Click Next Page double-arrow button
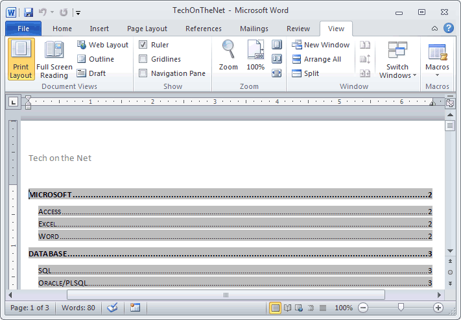 tap(450, 284)
